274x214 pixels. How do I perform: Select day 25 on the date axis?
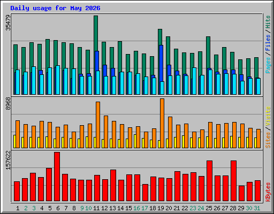(x=209, y=208)
